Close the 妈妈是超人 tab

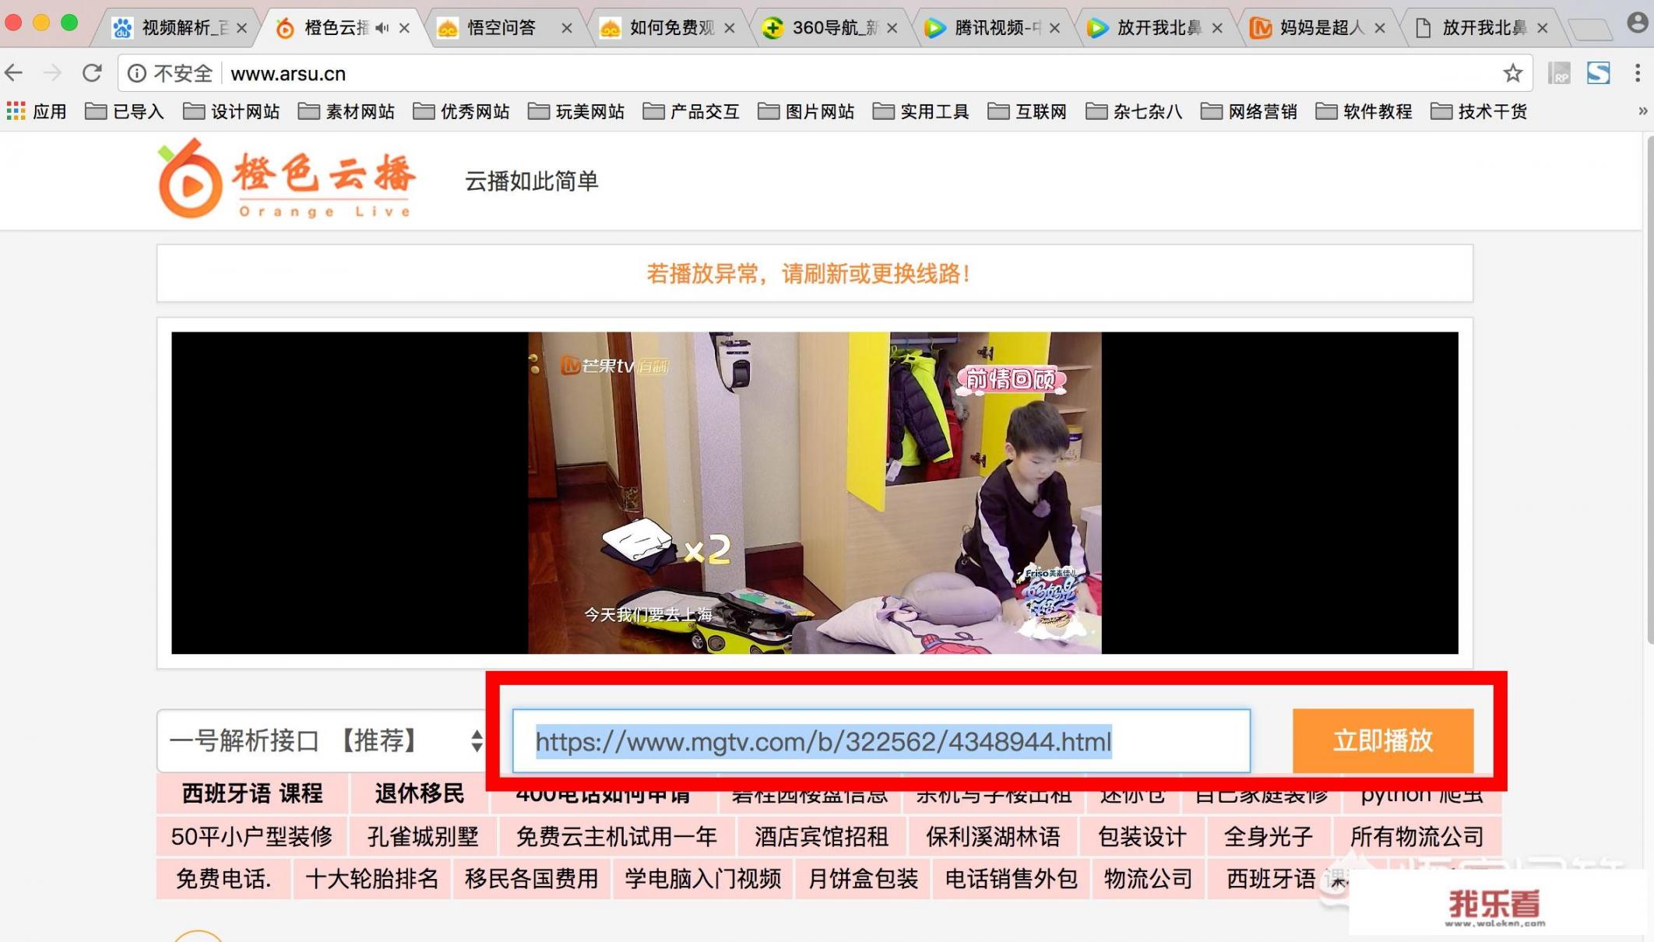[x=1379, y=28]
